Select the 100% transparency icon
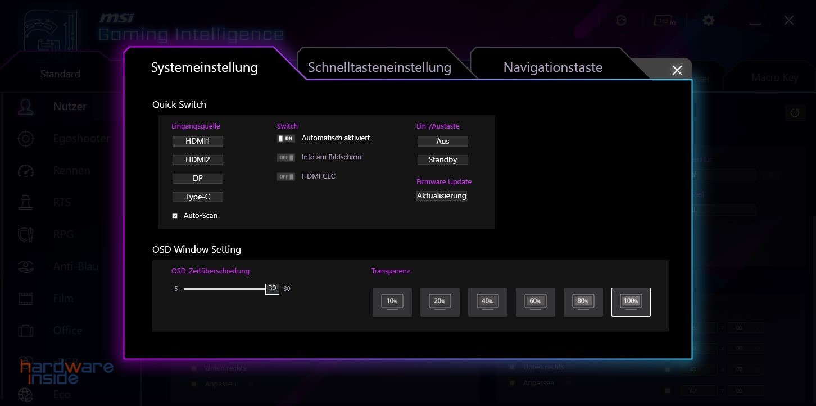 click(x=631, y=302)
